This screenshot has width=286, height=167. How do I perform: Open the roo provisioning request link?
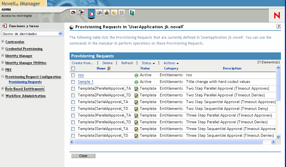point(81,75)
